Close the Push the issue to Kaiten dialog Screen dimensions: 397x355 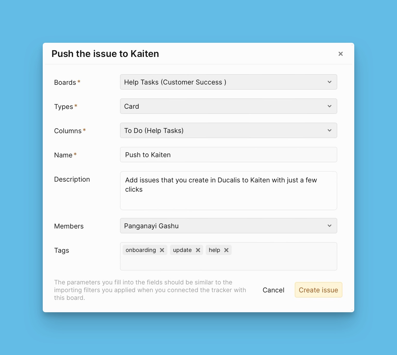tap(340, 54)
